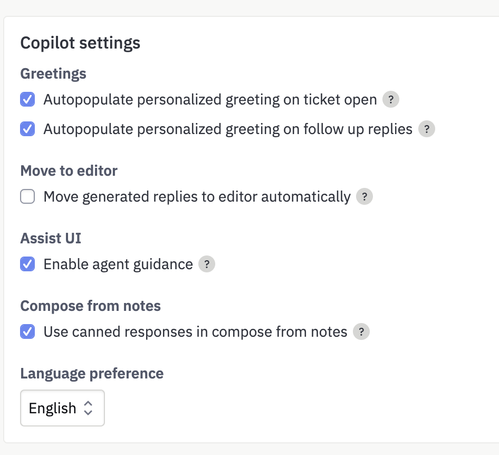
Task: Click question mark next to Enable agent guidance
Action: [207, 264]
